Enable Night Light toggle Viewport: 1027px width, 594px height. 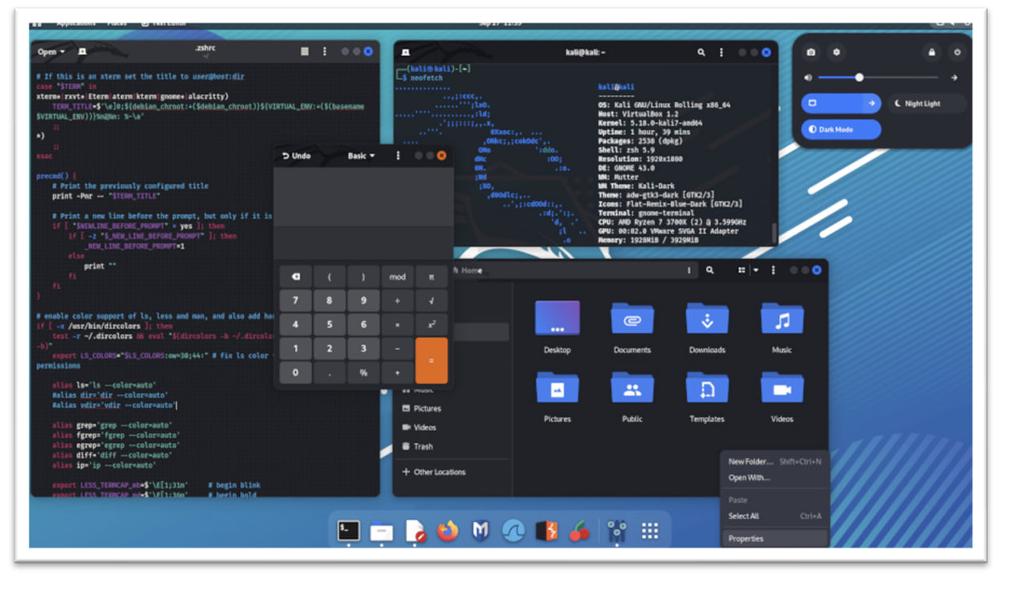[926, 104]
